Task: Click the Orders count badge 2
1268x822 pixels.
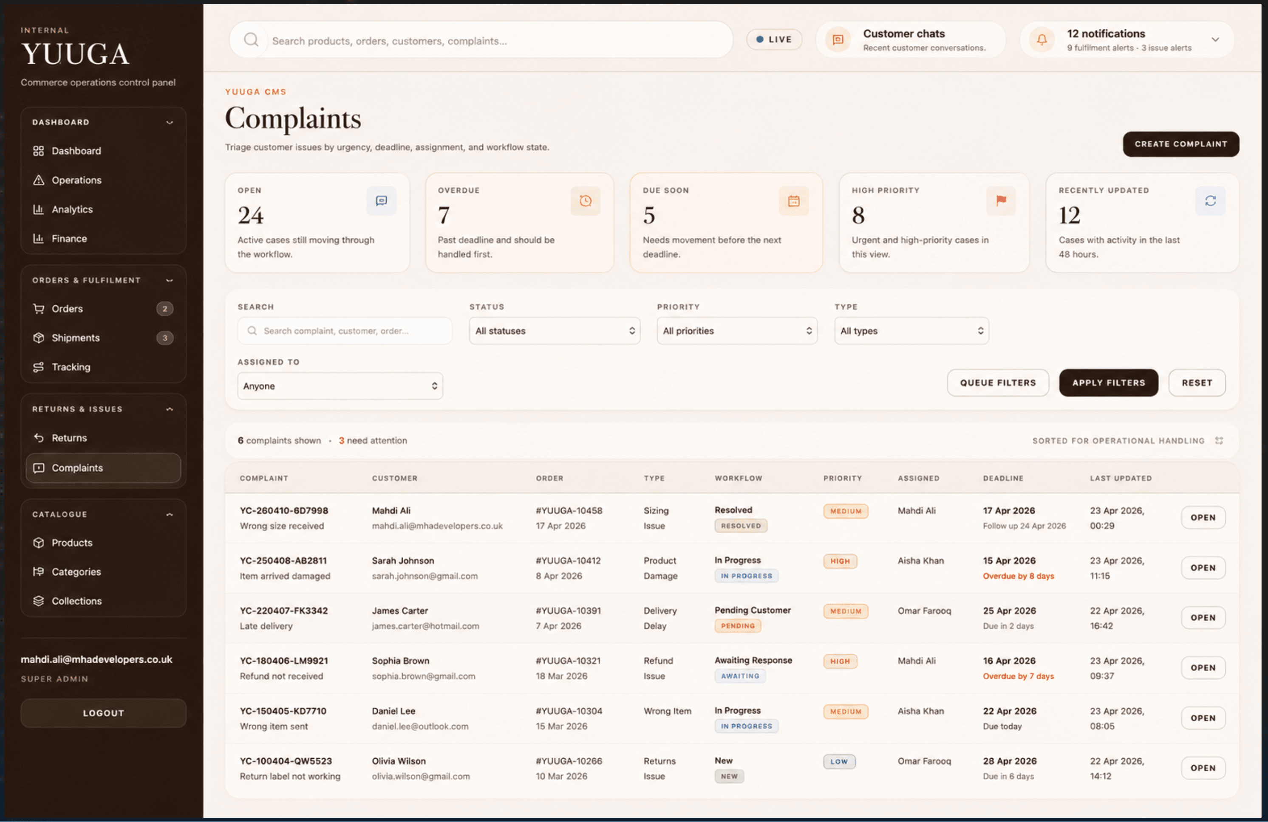Action: (x=164, y=309)
